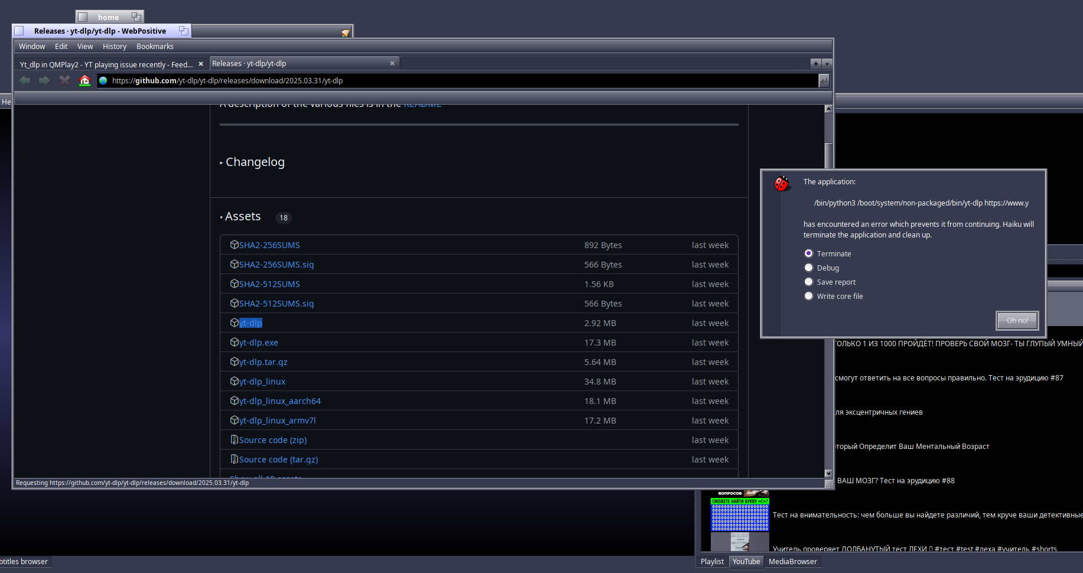Image resolution: width=1083 pixels, height=573 pixels.
Task: Download the yt-dlp.tar.gz asset
Action: coord(263,362)
